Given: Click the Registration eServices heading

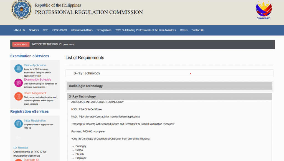Looking at the screenshot, I should (29, 111).
